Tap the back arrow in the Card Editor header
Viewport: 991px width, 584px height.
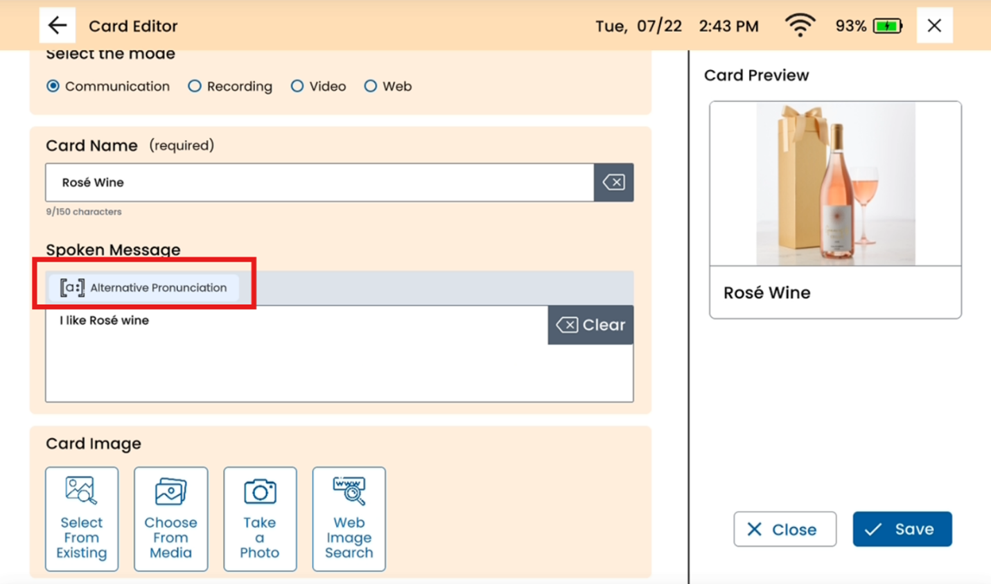click(58, 26)
